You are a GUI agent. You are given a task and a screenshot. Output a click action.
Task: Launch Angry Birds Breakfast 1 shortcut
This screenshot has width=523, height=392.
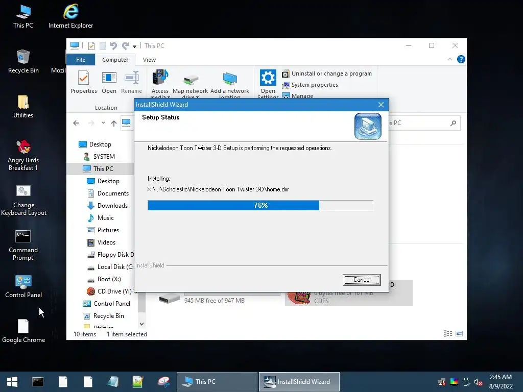[23, 155]
